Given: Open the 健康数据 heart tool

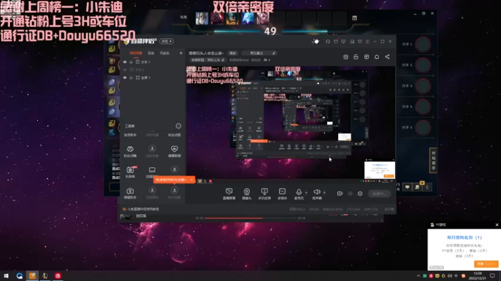Looking at the screenshot, I should pos(175,151).
